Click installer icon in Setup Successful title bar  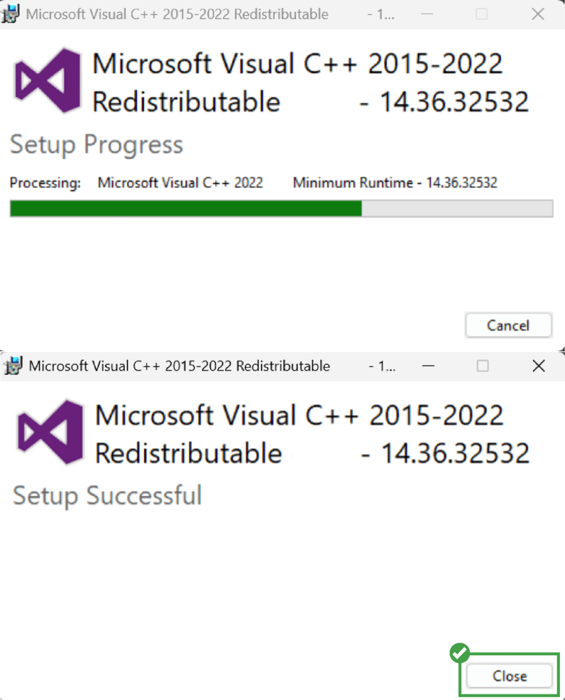click(x=14, y=366)
